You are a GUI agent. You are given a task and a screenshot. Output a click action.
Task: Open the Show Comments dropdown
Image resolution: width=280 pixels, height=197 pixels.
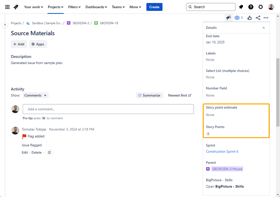[x=36, y=95]
